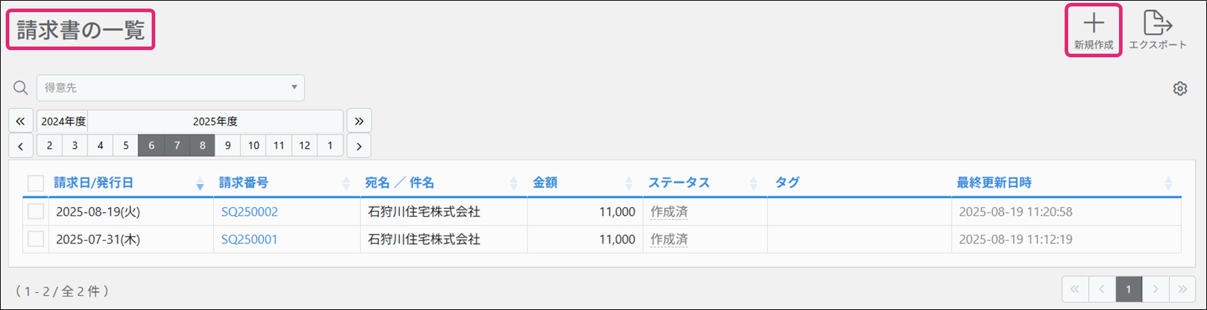Sort by 金額 column header

point(545,183)
